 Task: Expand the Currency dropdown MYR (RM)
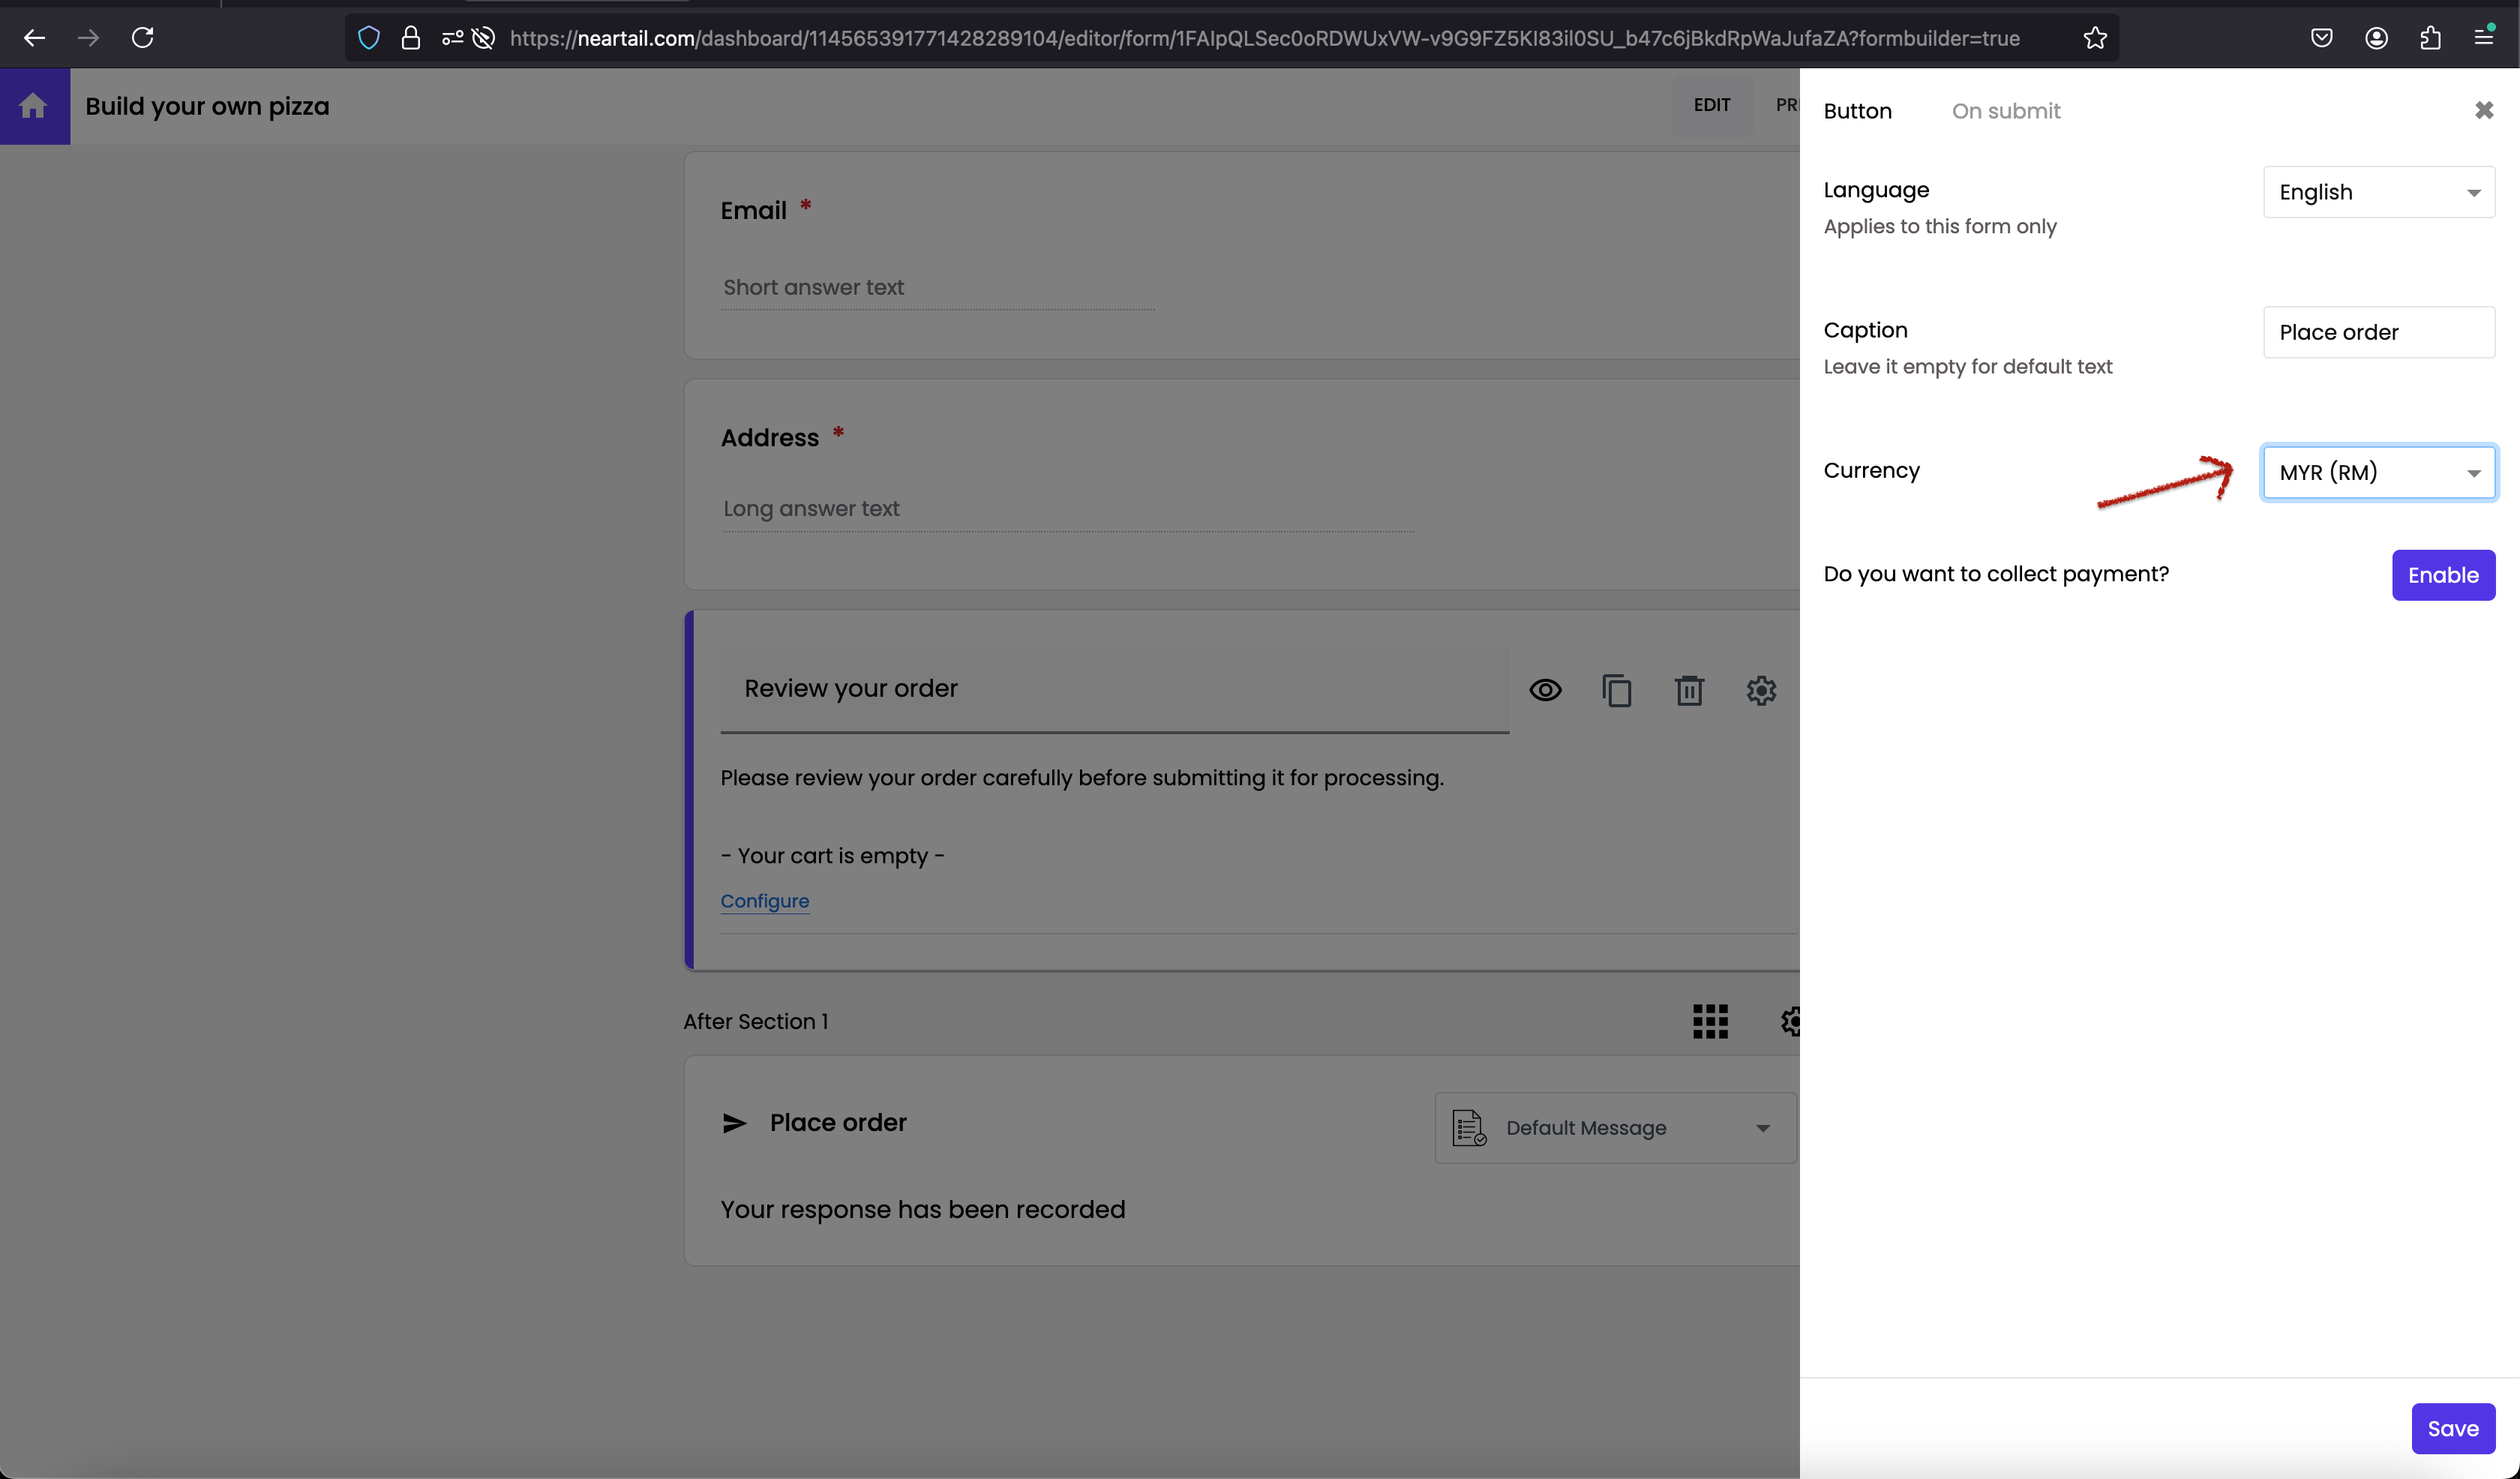pos(2378,472)
